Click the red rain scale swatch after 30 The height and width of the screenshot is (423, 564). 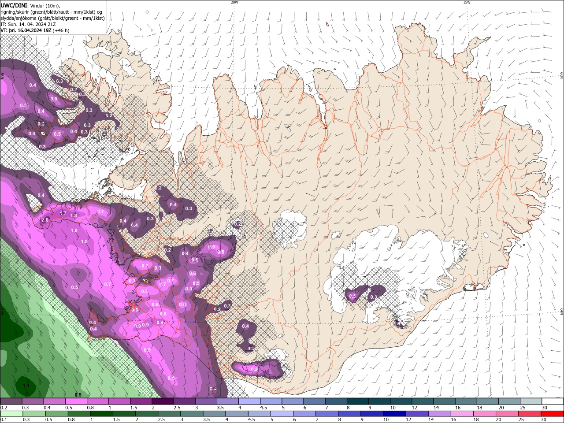tap(553, 414)
